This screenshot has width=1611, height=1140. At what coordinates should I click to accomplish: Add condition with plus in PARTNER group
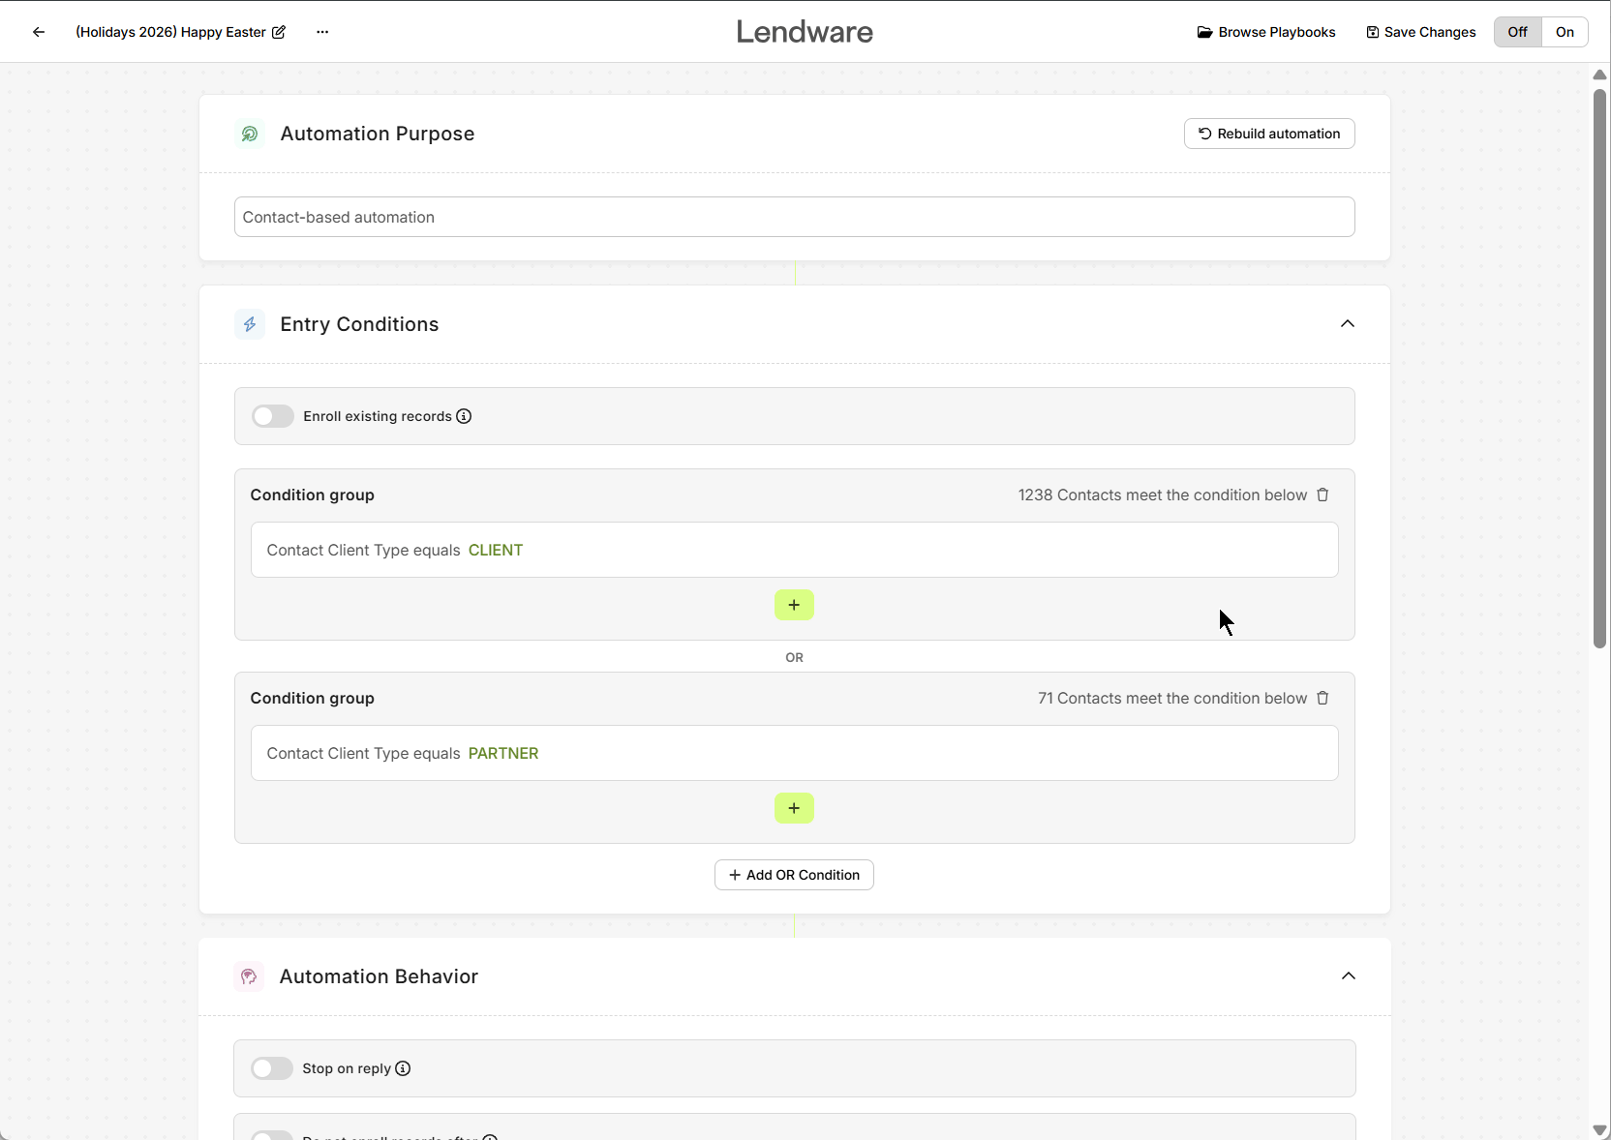tap(794, 808)
